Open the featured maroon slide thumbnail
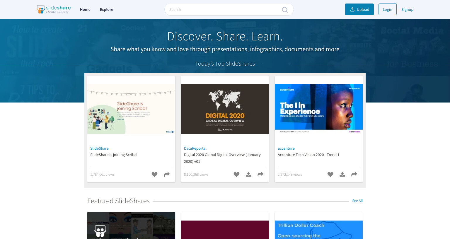Viewport: 450px width, 239px height. 225,230
